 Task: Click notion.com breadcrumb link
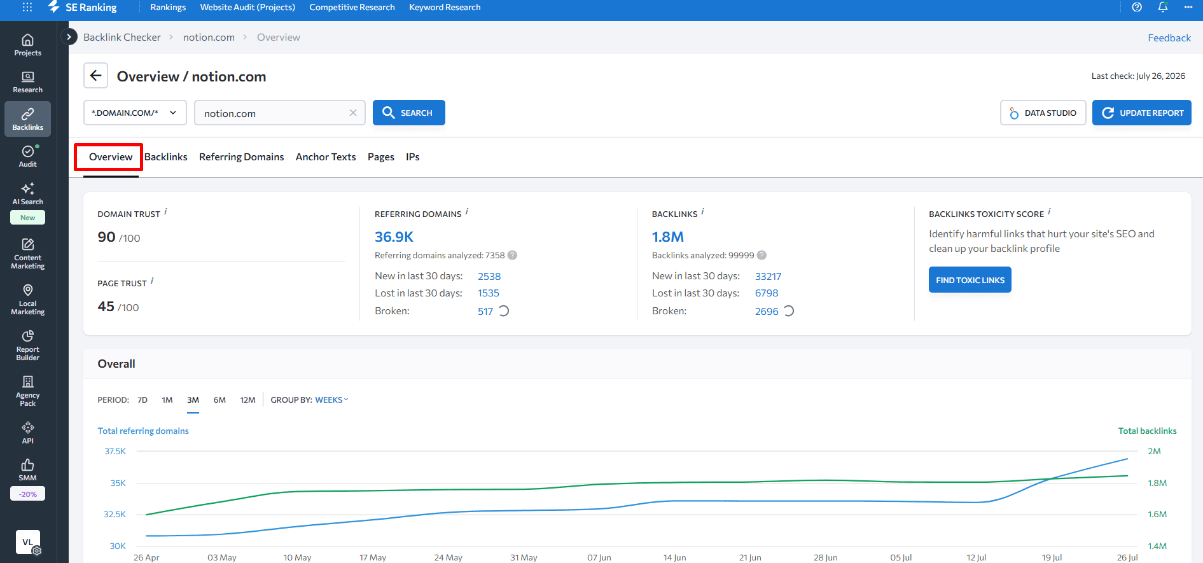click(209, 37)
